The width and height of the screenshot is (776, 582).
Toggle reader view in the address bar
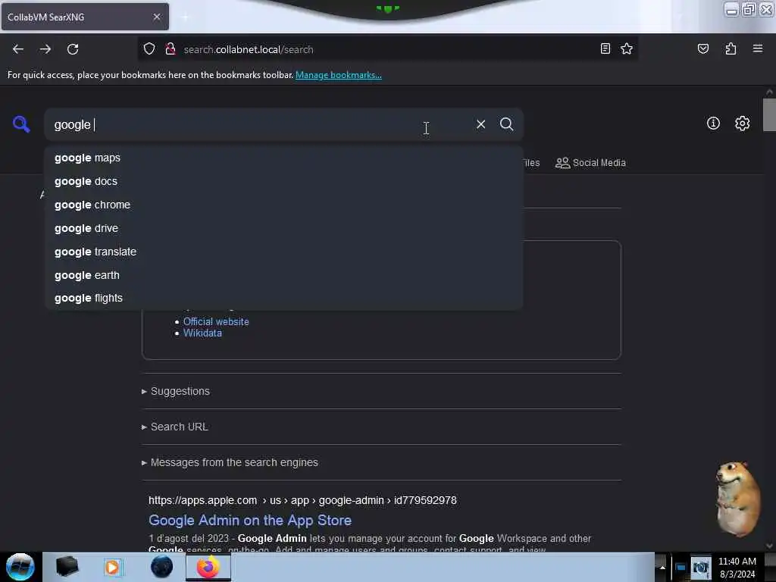point(605,48)
